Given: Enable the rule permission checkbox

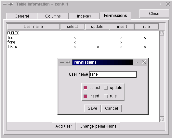Looking at the screenshot, I should [106, 96].
